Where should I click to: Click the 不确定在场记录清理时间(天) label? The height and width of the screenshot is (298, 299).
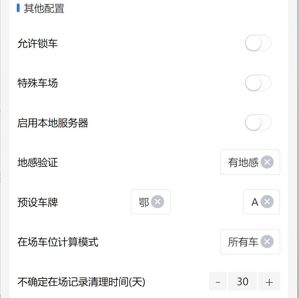coord(81,282)
